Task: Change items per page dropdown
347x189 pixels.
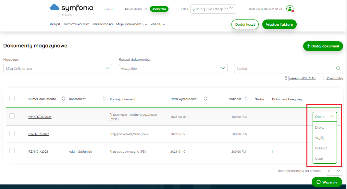Action: click(x=334, y=171)
